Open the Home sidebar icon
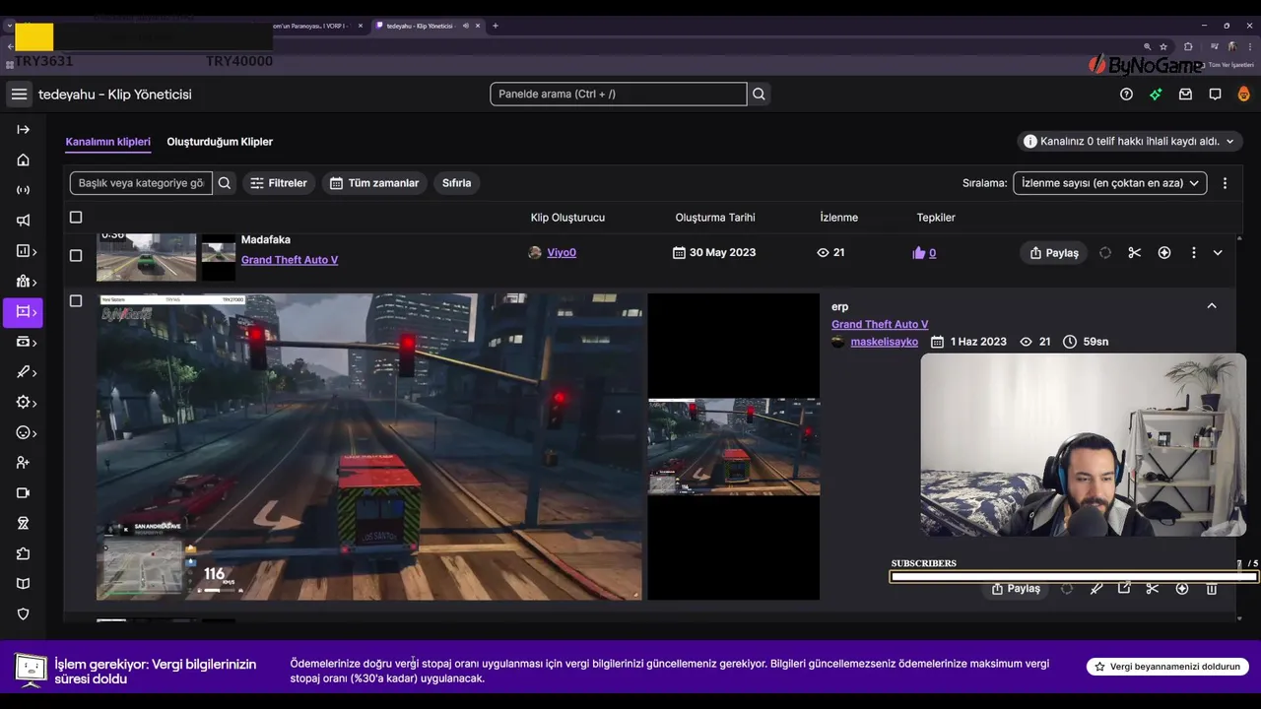This screenshot has height=709, width=1261. point(23,160)
